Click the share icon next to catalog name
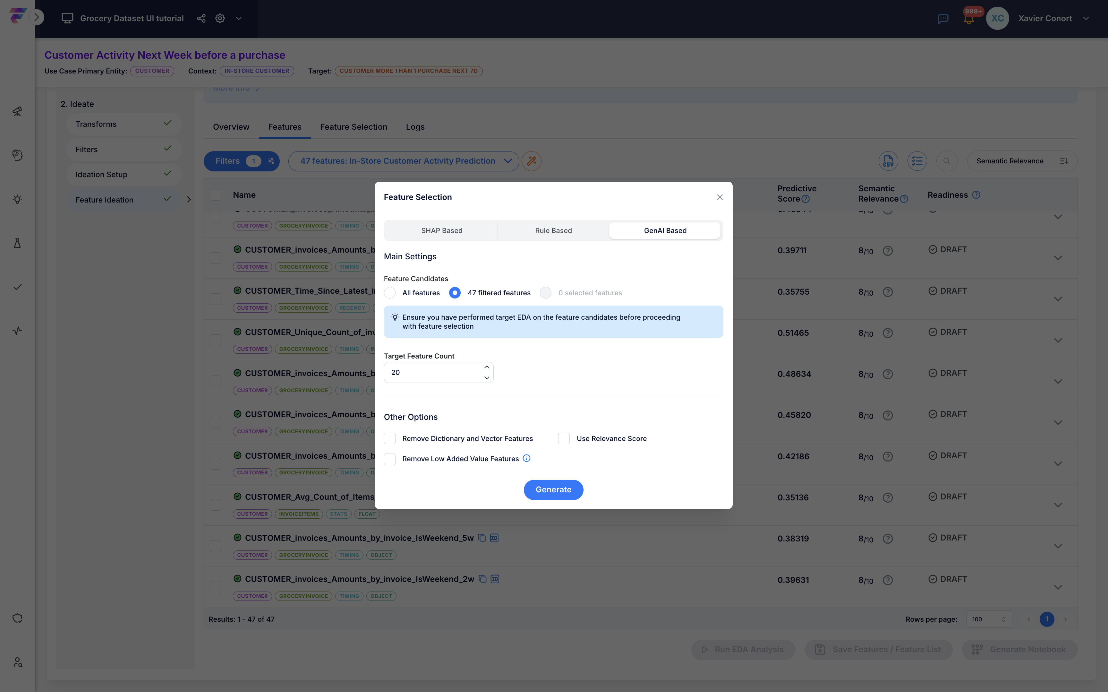1108x692 pixels. 201,18
